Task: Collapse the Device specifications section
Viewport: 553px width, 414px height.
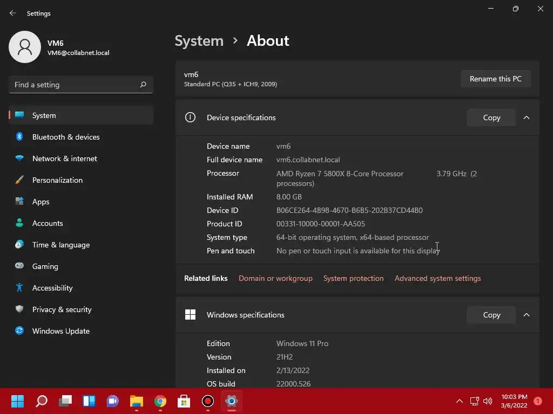Action: [x=526, y=118]
